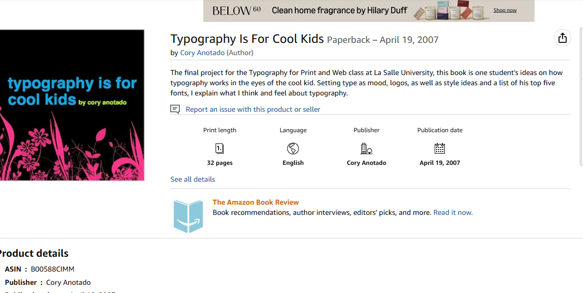The width and height of the screenshot is (583, 293).
Task: Open the Cory Anotado author link
Action: [x=202, y=53]
